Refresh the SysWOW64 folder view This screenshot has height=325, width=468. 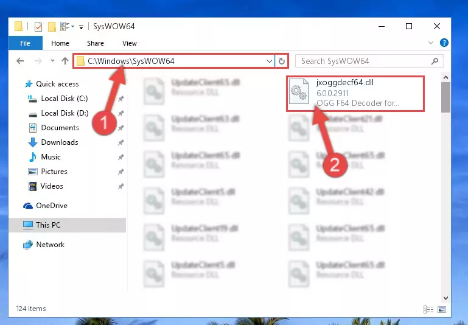pyautogui.click(x=281, y=61)
